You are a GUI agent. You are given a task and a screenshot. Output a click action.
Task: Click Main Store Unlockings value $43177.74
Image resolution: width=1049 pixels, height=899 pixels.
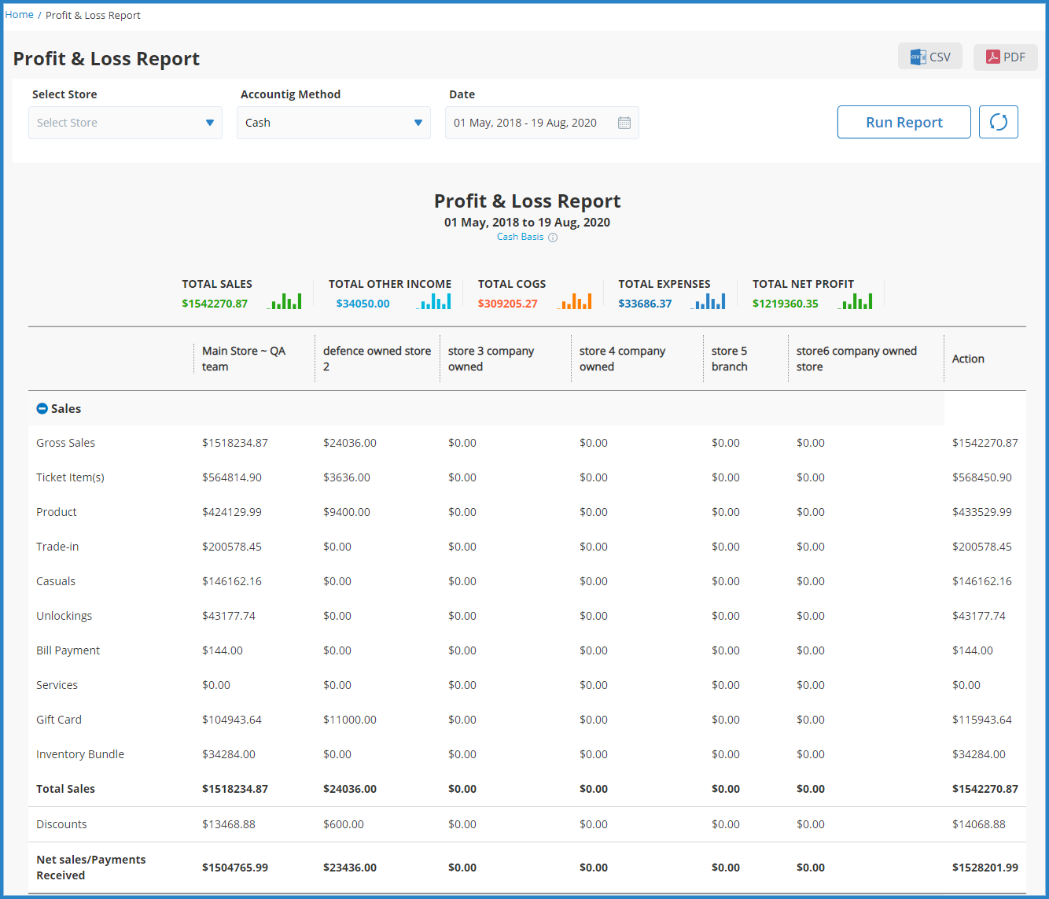229,616
